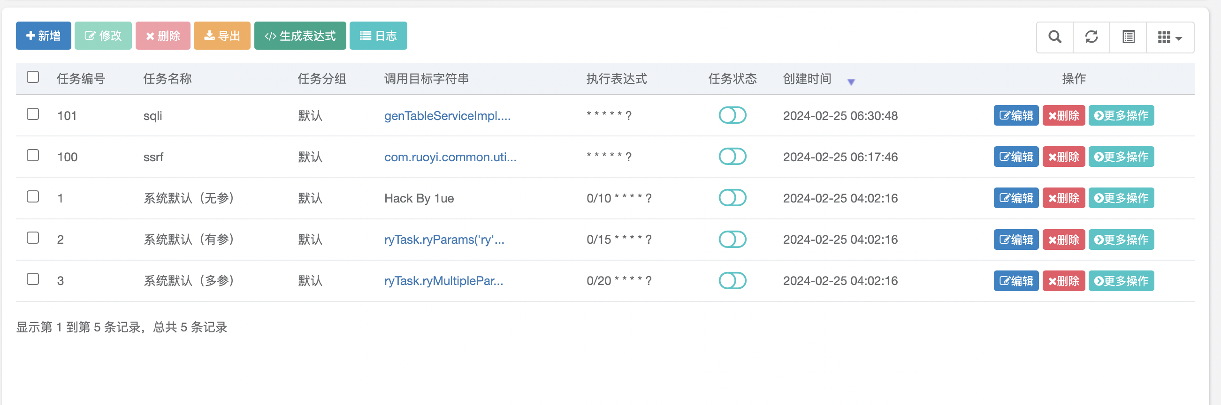The width and height of the screenshot is (1221, 405).
Task: Click 编辑 for the sqli task
Action: tap(1016, 116)
